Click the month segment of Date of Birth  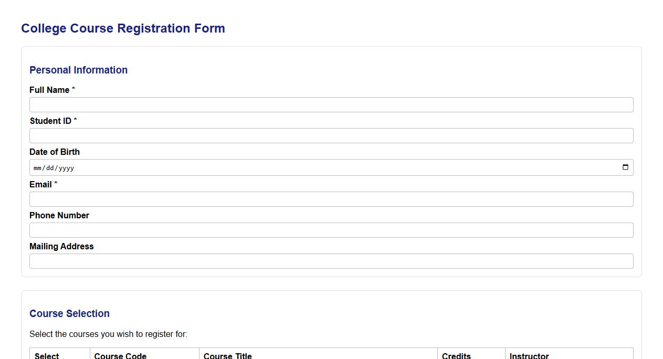(36, 167)
